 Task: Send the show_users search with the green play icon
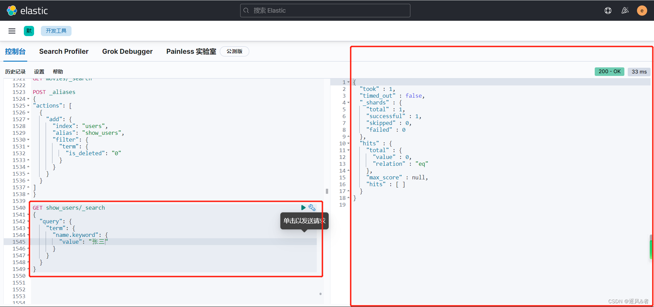coord(303,208)
